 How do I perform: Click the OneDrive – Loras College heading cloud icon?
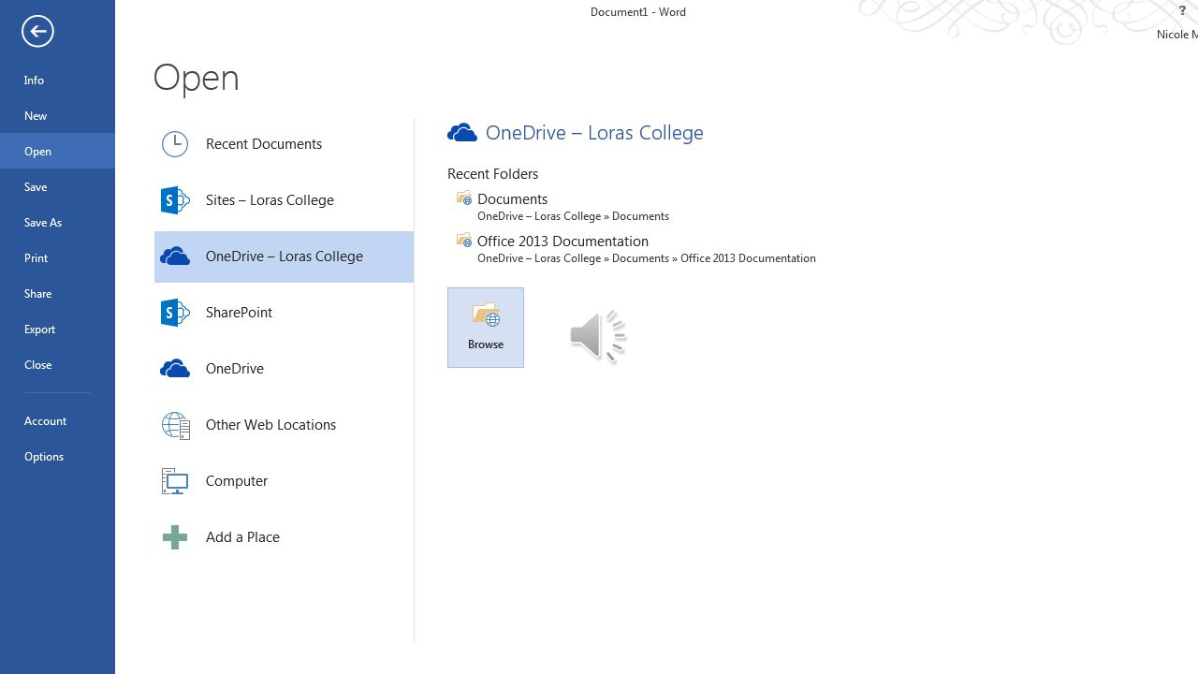[462, 133]
